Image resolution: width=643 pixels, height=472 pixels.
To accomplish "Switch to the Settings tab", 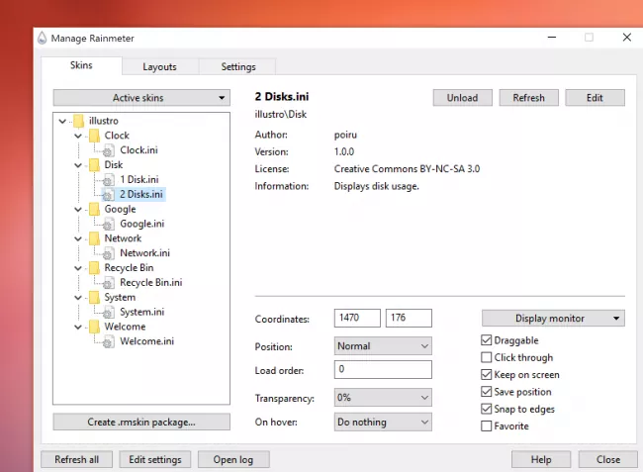I will 238,66.
